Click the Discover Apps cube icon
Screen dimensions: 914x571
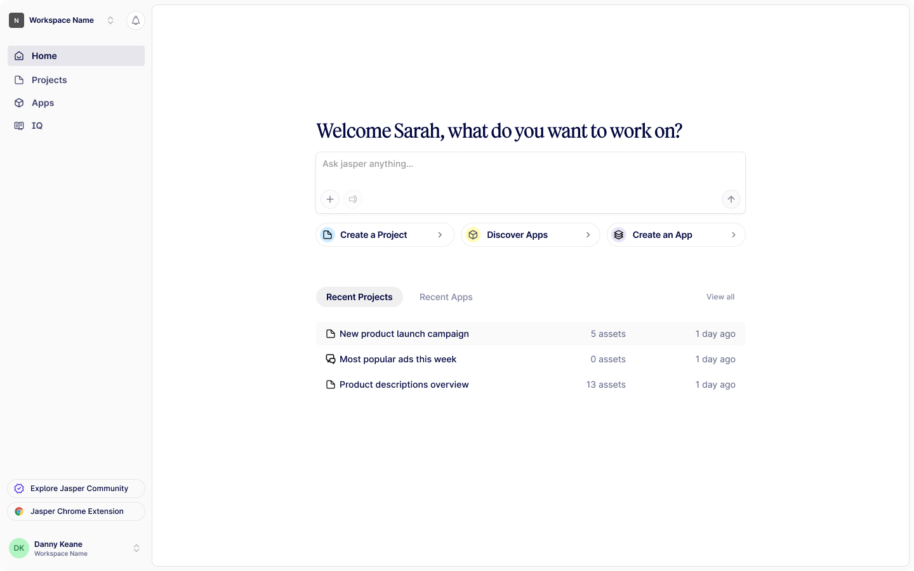click(473, 235)
